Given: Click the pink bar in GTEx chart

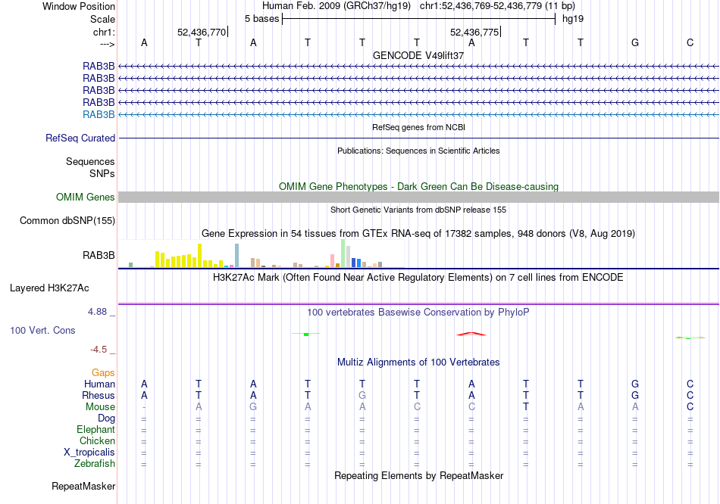Looking at the screenshot, I should coord(333,260).
